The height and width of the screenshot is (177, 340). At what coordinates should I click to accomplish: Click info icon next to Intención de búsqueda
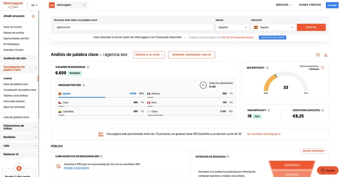228,157
